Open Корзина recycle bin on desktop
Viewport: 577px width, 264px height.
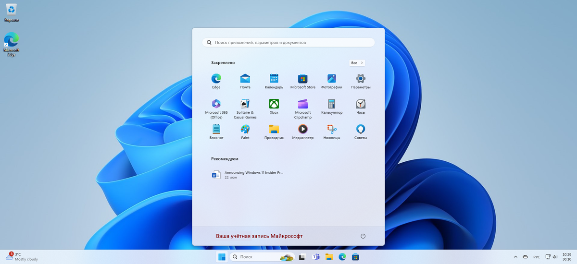(12, 12)
